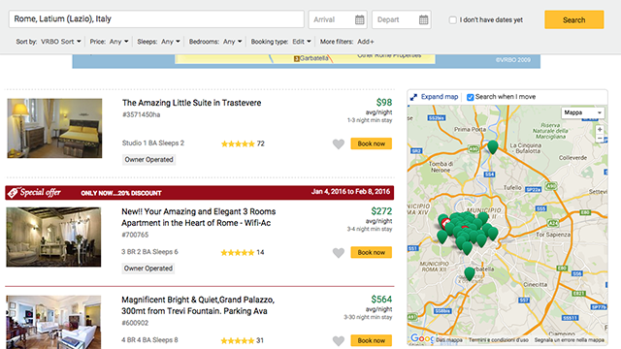The height and width of the screenshot is (349, 621).
Task: Click the destination field Rome, Latium (Lazio), Italy
Action: coord(156,19)
